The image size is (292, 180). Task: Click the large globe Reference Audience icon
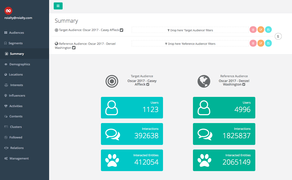point(204,81)
